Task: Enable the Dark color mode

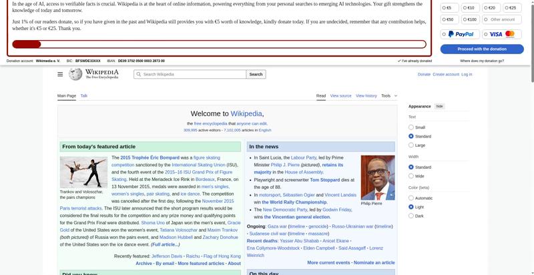Action: pos(411,216)
